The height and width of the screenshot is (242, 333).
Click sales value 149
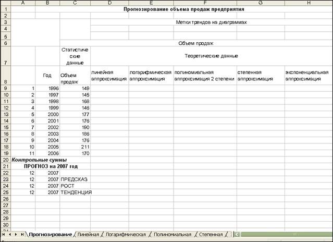point(75,88)
